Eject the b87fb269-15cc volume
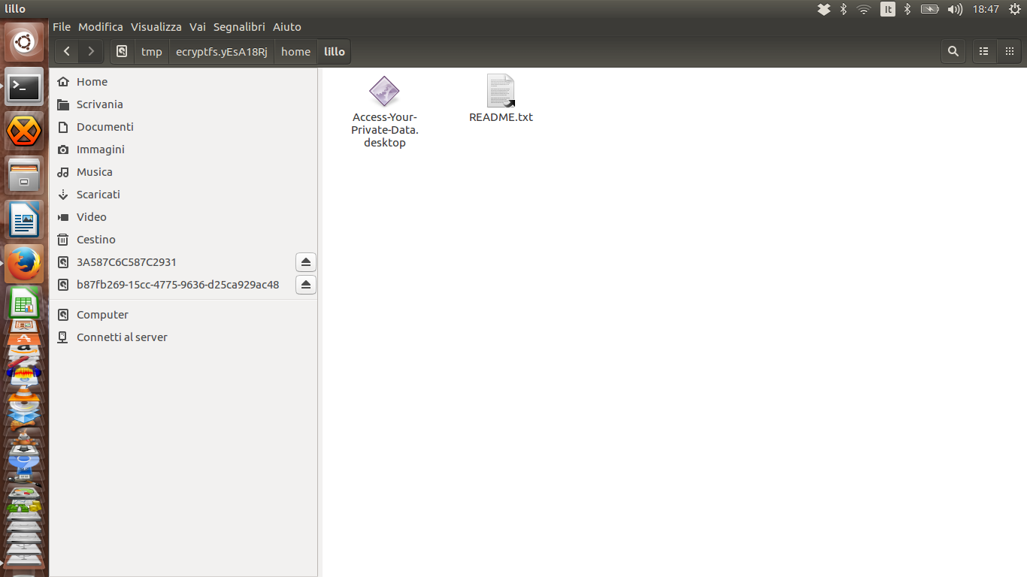Image resolution: width=1027 pixels, height=577 pixels. [306, 285]
